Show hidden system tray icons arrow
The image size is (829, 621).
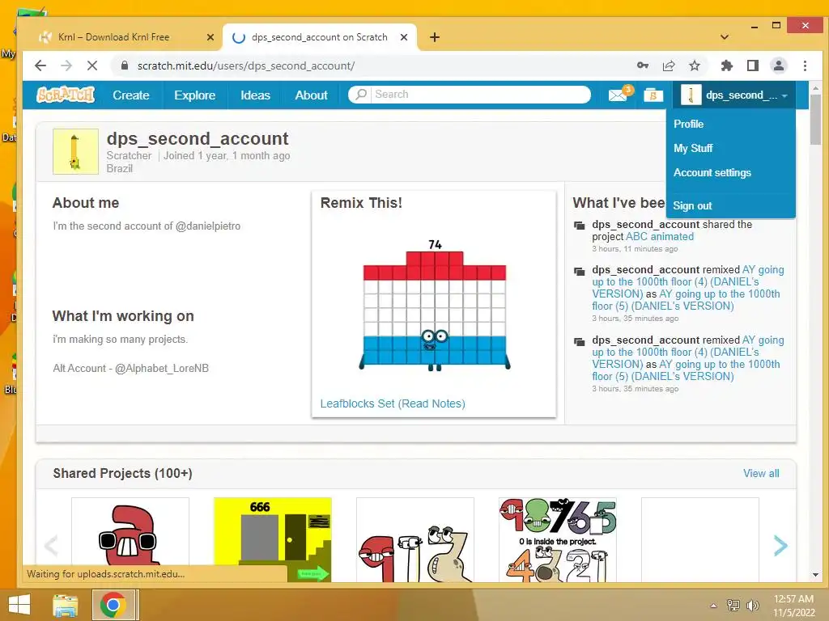[x=714, y=606]
